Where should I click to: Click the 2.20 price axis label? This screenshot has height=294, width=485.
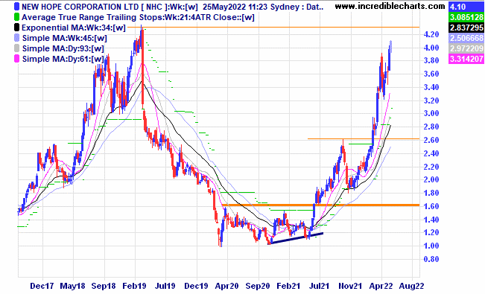(x=431, y=167)
